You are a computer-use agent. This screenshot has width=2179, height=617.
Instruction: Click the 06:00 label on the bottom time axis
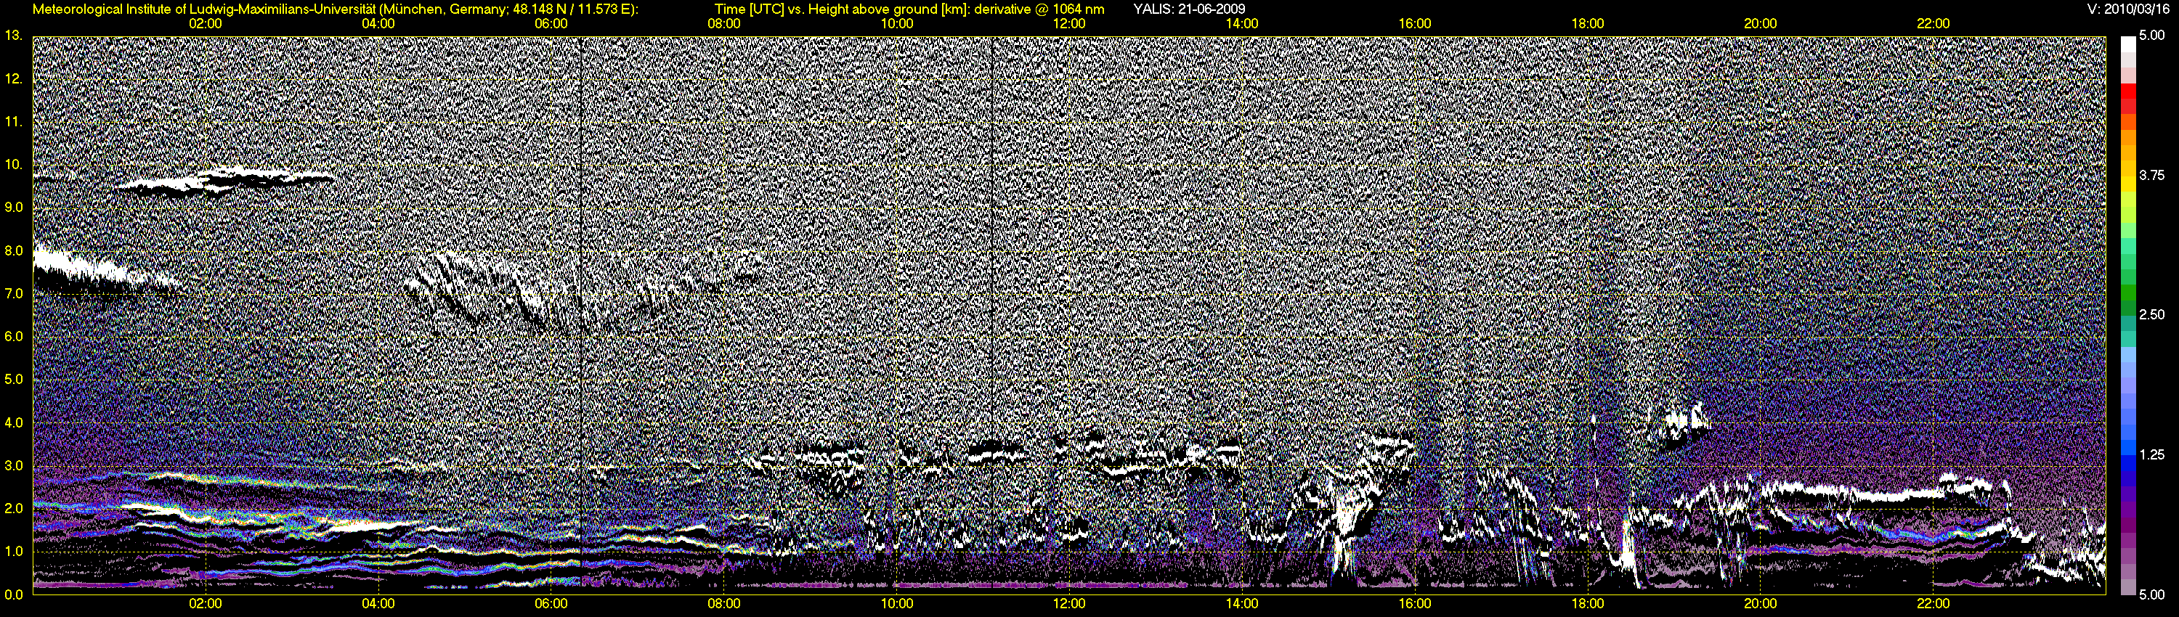(x=551, y=603)
